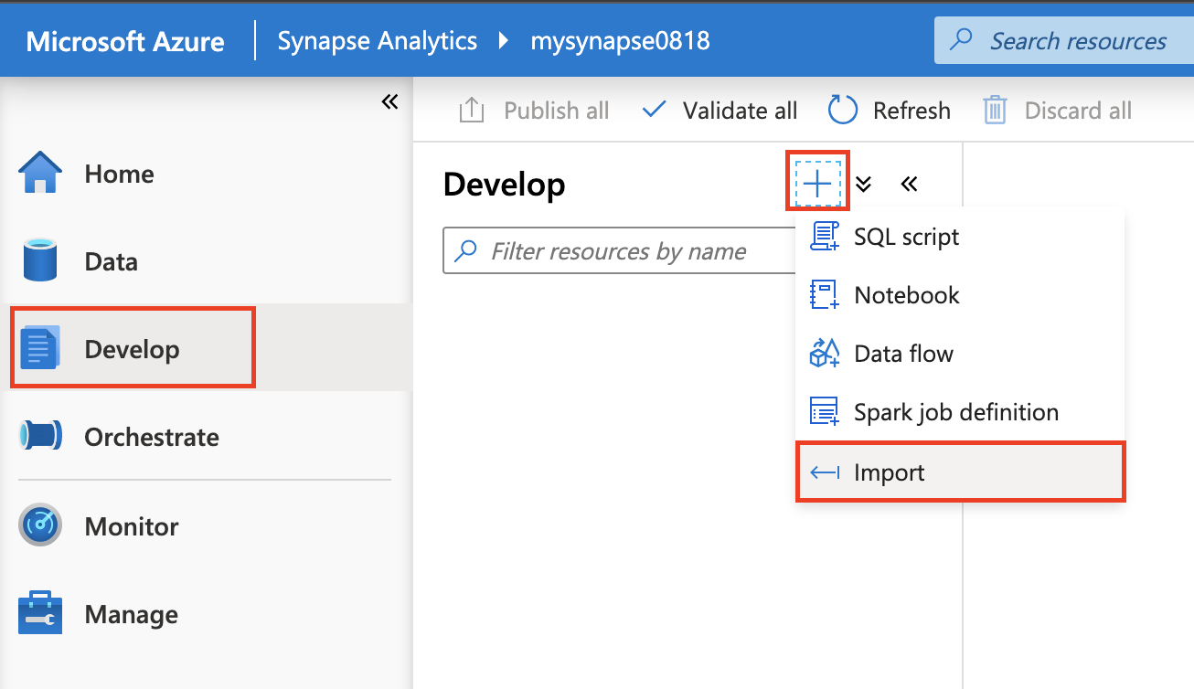This screenshot has width=1194, height=689.
Task: Click the Discard all trash icon
Action: pyautogui.click(x=995, y=111)
